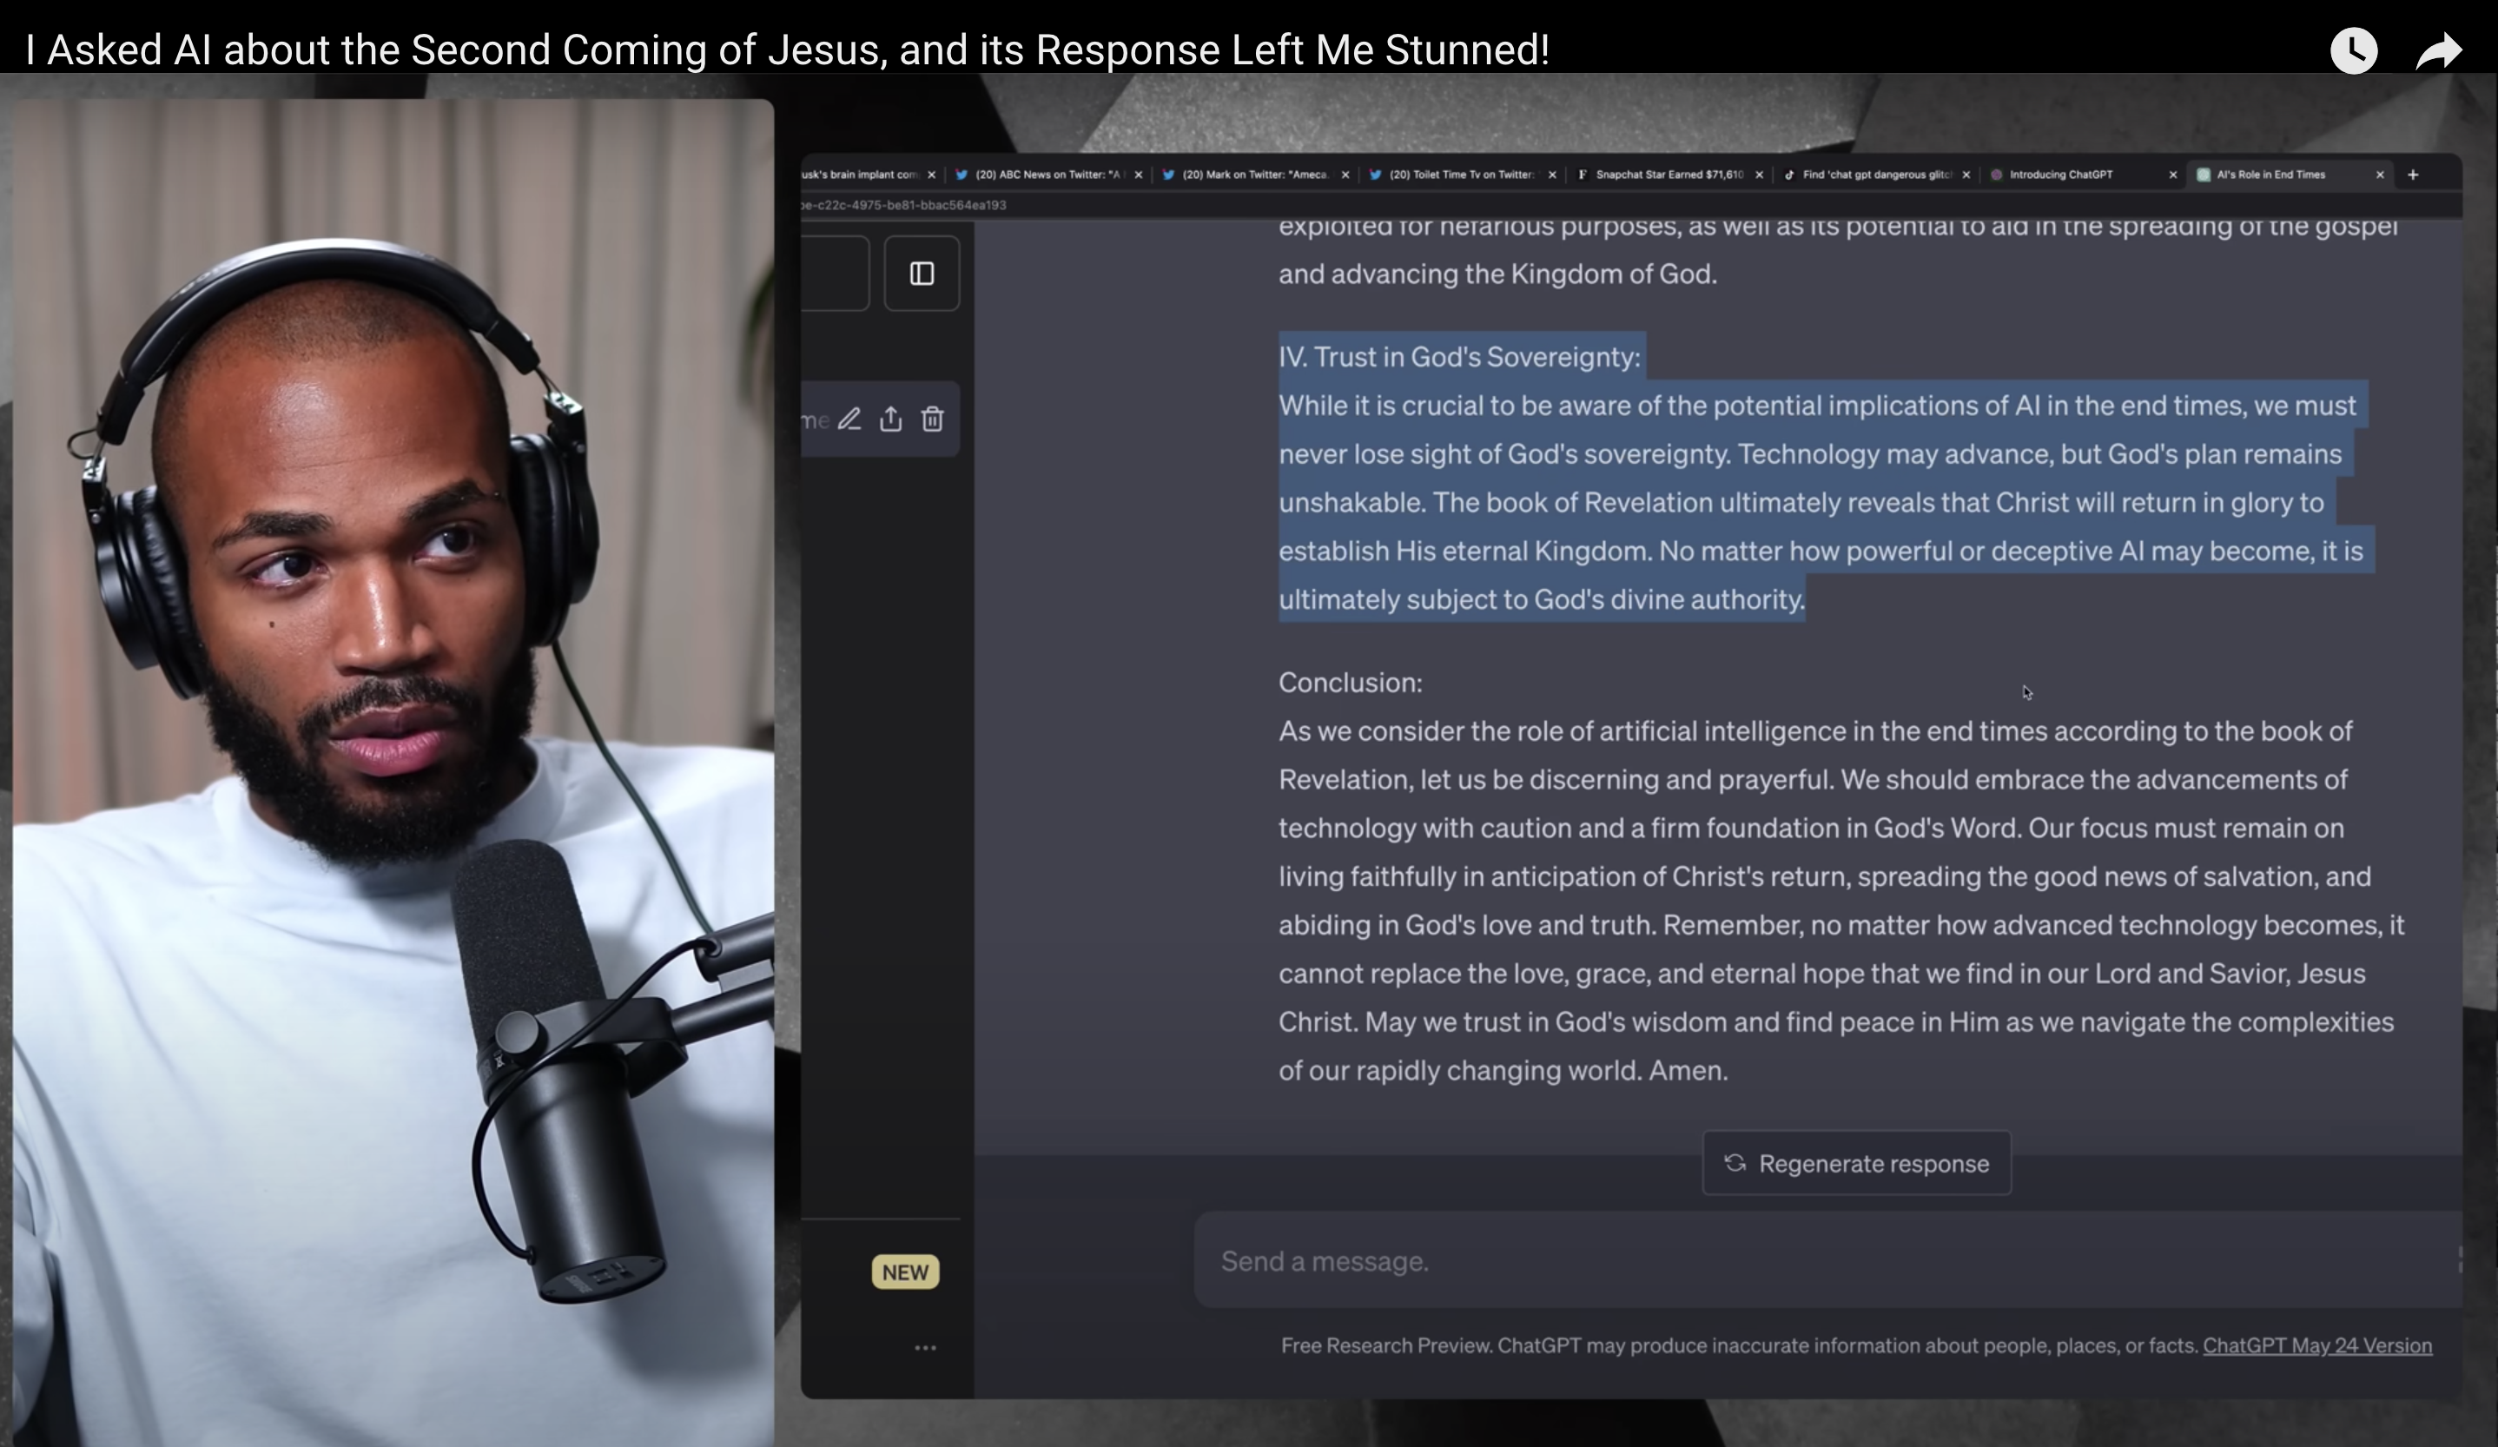Click the pencil rename chat icon
This screenshot has height=1447, width=2498.
point(849,420)
